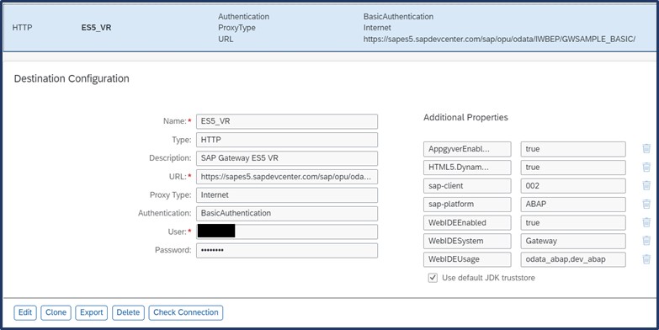The width and height of the screenshot is (659, 330).
Task: Select the ES5_VR name in table row
Action: [x=96, y=28]
